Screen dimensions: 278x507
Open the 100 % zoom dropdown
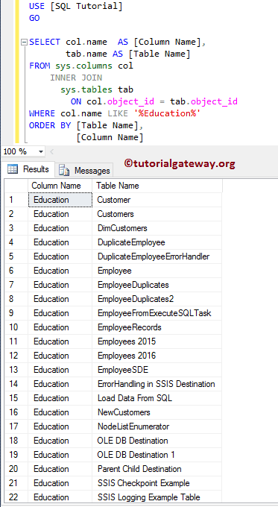pyautogui.click(x=41, y=151)
